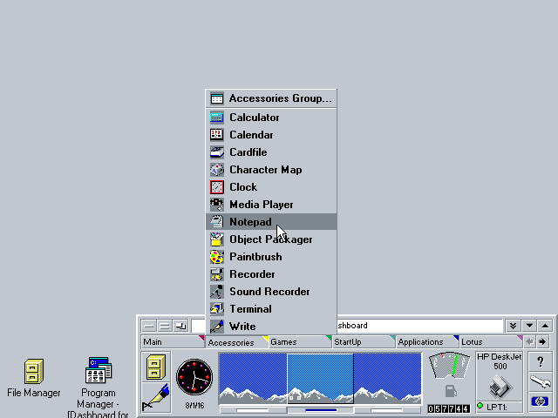Start Cardfile from the Accessories menu
Image resolution: width=558 pixels, height=418 pixels.
tap(271, 152)
